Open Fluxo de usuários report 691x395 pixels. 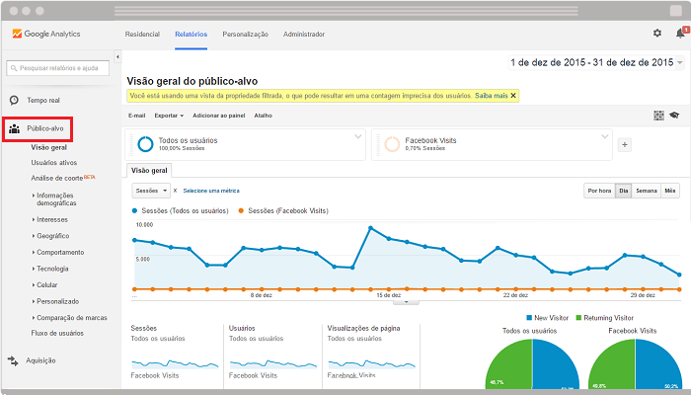coord(57,334)
